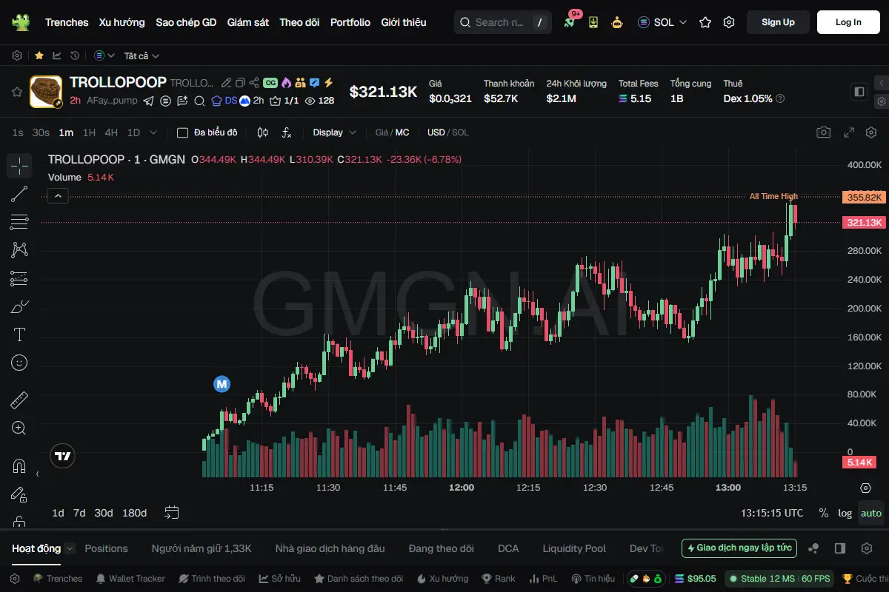Toggle percent scale on price axis
889x592 pixels.
[x=824, y=513]
